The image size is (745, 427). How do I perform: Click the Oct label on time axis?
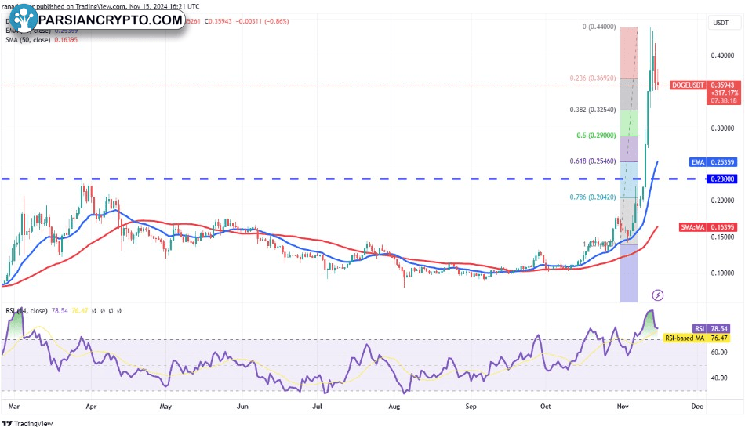(546, 406)
